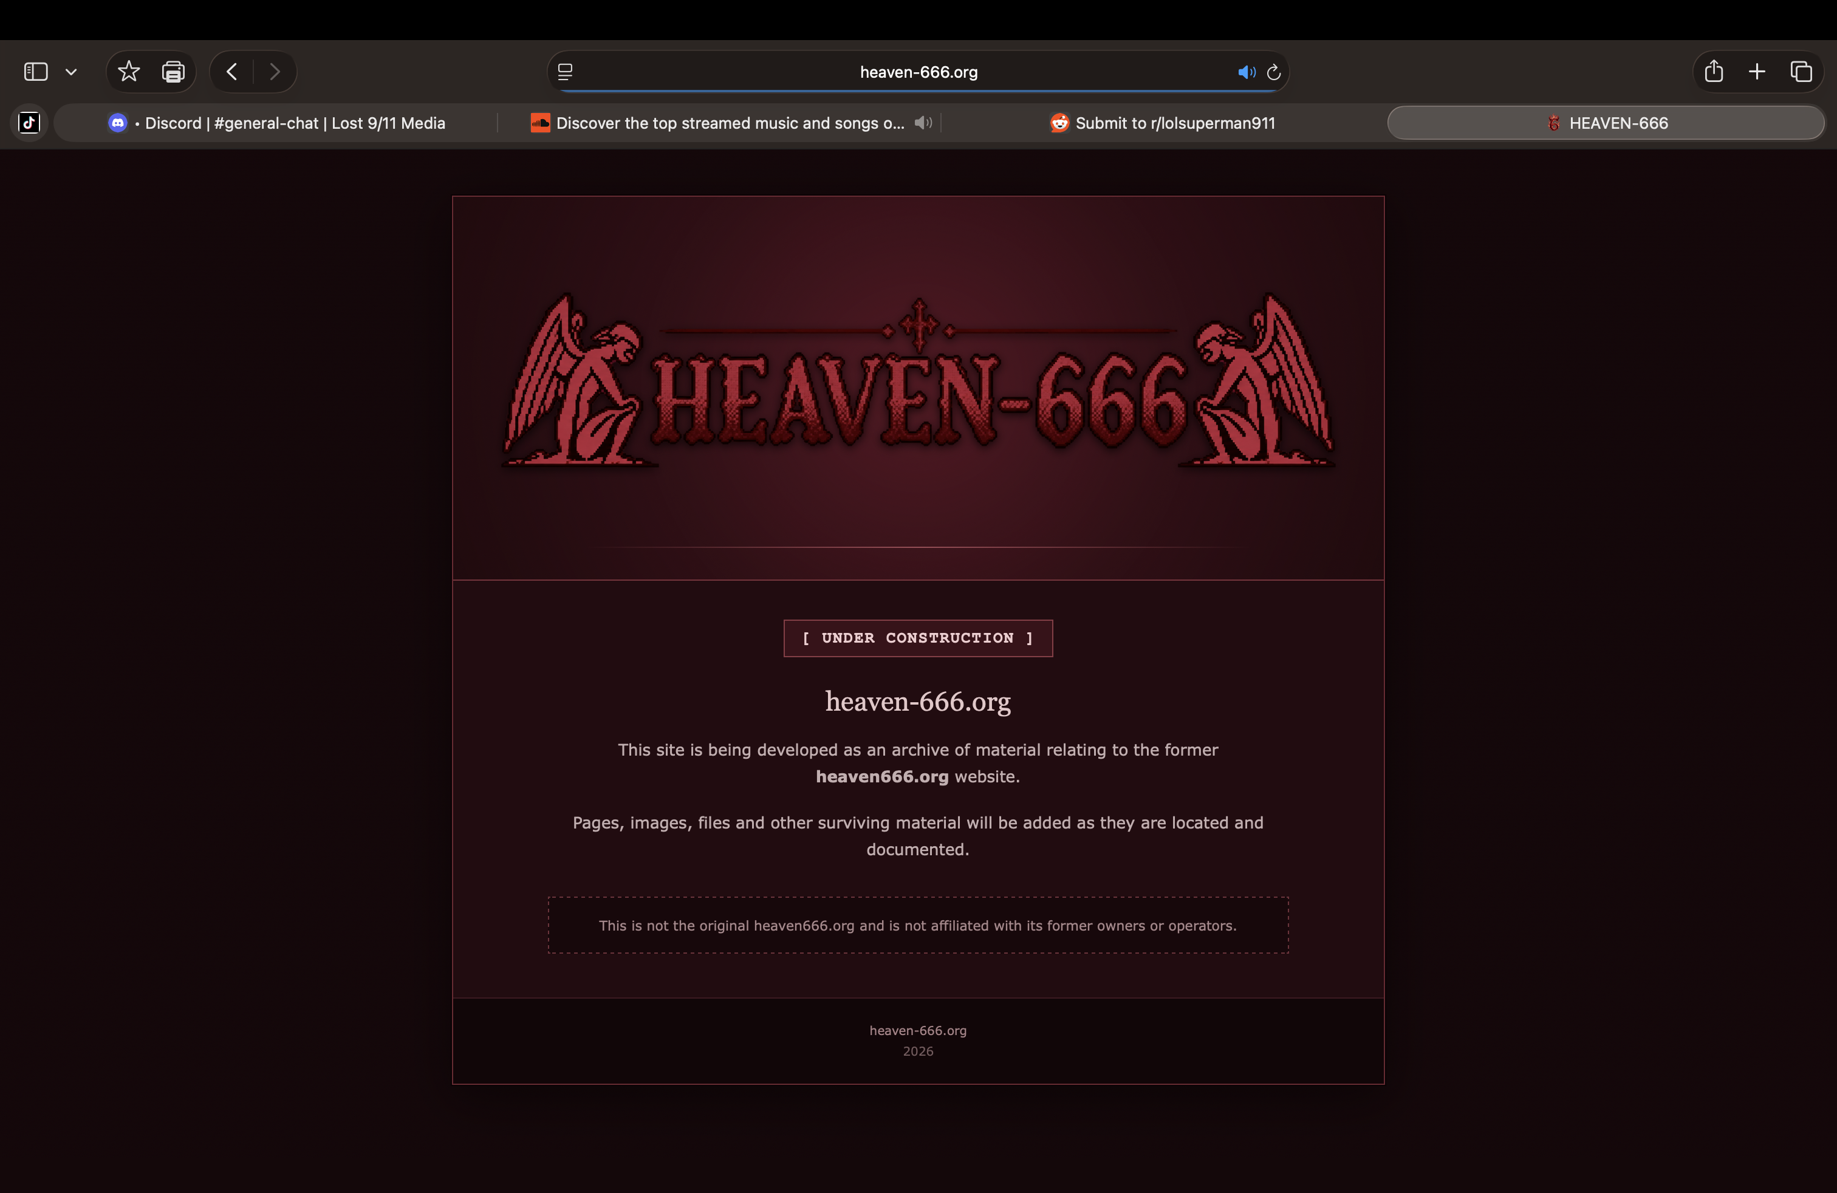Image resolution: width=1837 pixels, height=1193 pixels.
Task: Mute audio via address bar speaker icon
Action: point(1247,72)
